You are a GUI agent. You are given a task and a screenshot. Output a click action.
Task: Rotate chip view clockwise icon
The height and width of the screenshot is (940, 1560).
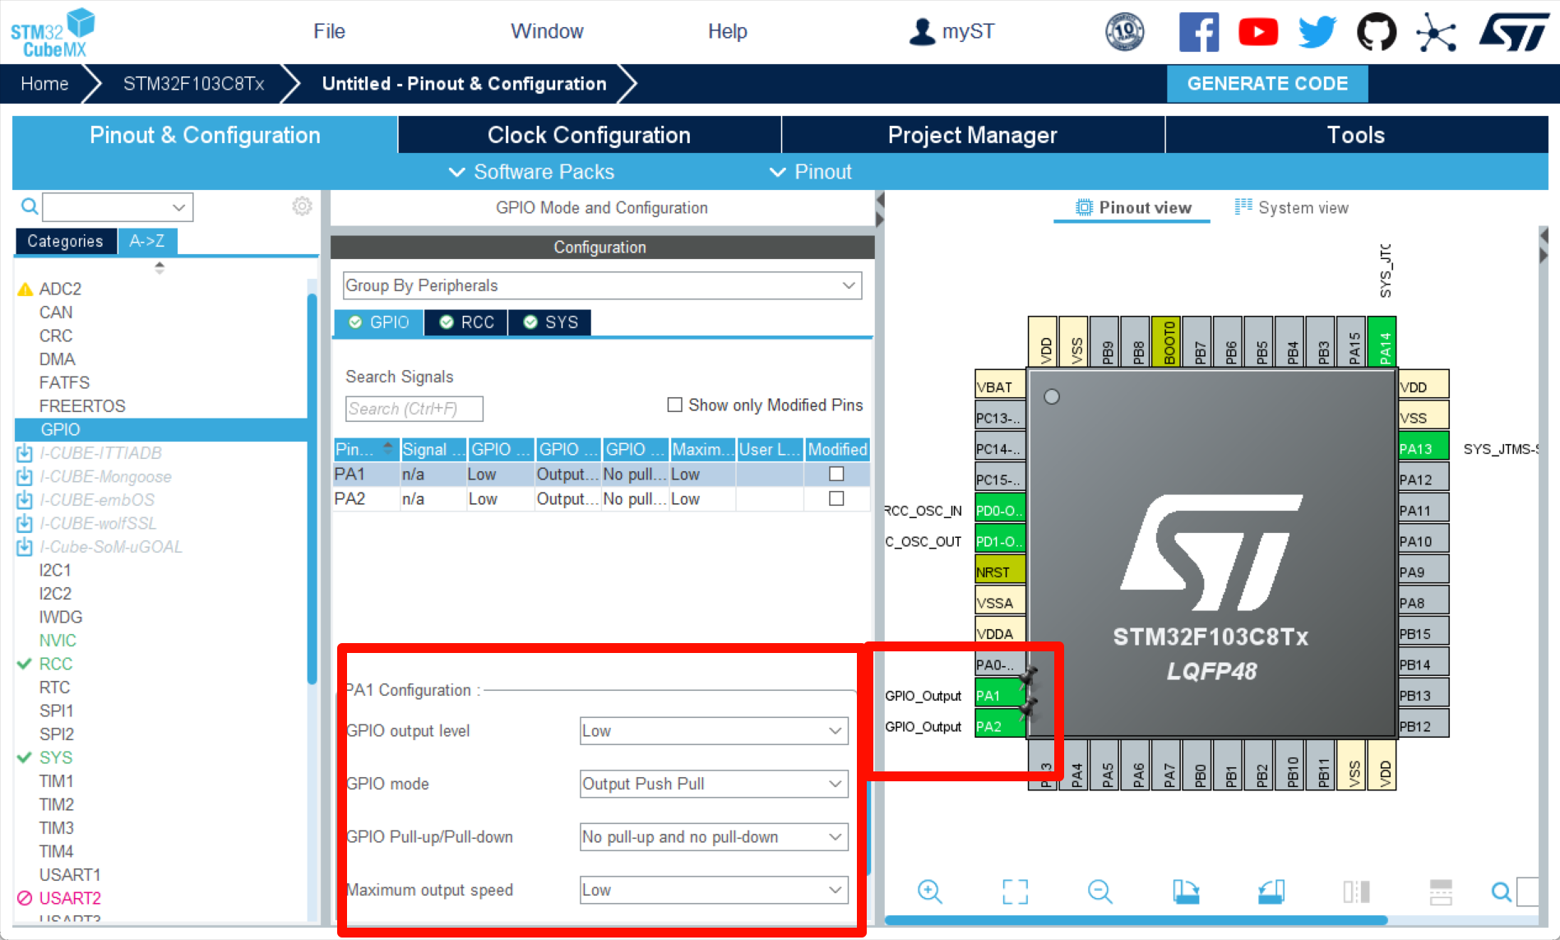pyautogui.click(x=1185, y=891)
